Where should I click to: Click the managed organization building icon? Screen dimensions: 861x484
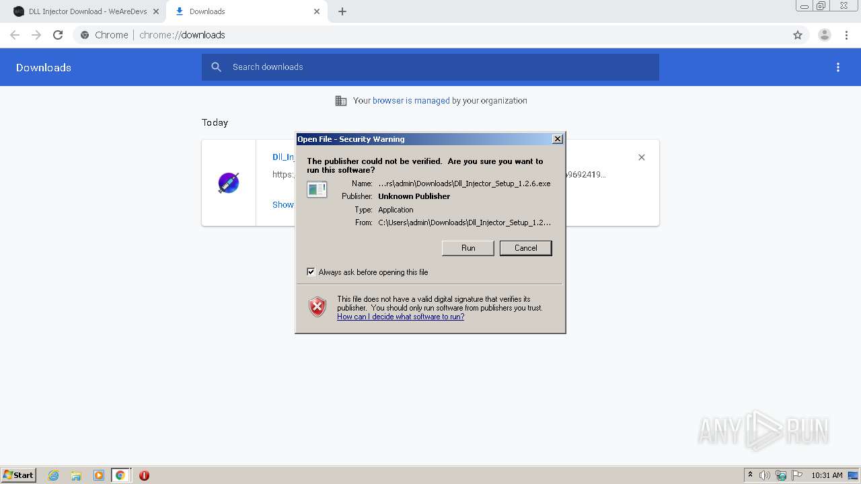point(341,101)
